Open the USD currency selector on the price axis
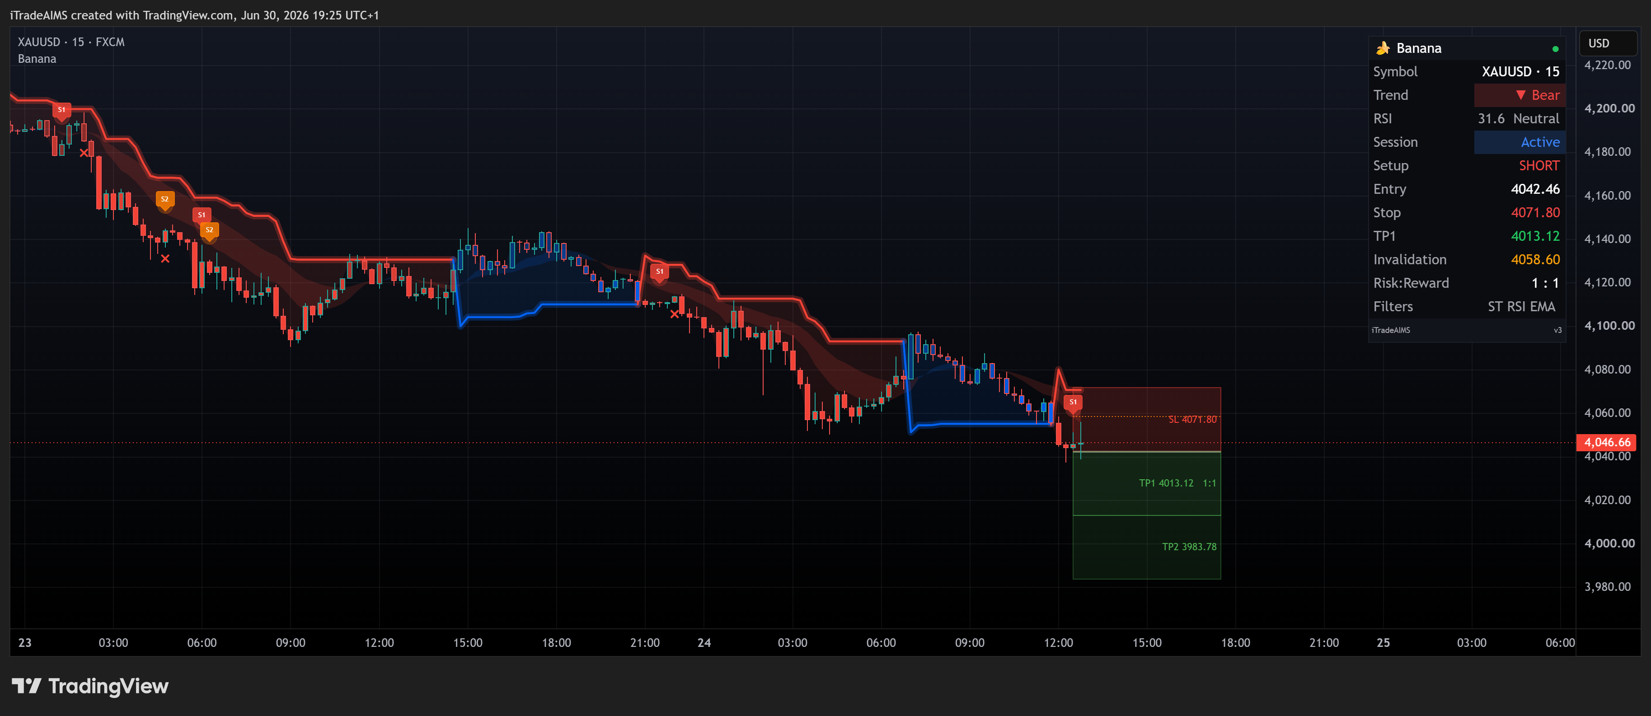The width and height of the screenshot is (1651, 716). pyautogui.click(x=1608, y=43)
